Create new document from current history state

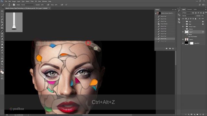(167, 49)
